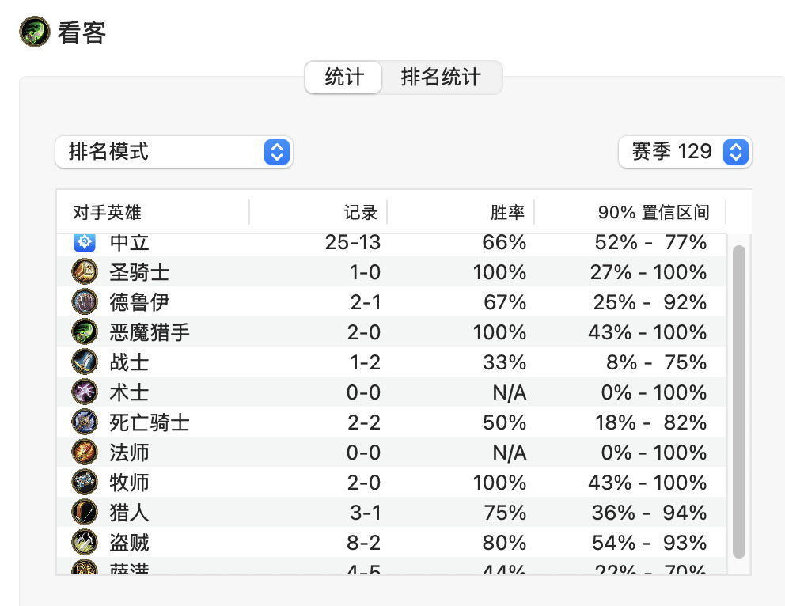Click the 看客 deck hero icon
This screenshot has width=785, height=606.
[x=35, y=32]
